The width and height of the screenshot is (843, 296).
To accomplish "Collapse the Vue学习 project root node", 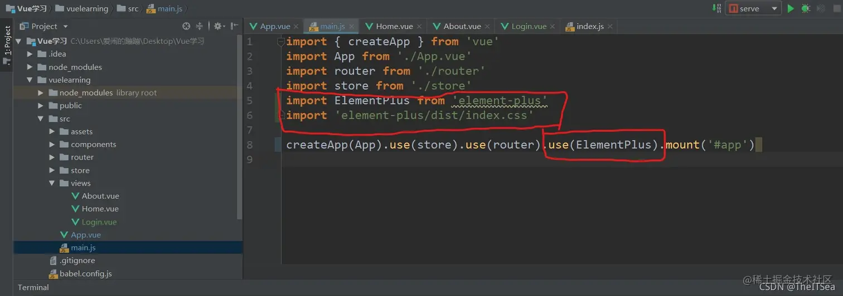I will [19, 41].
